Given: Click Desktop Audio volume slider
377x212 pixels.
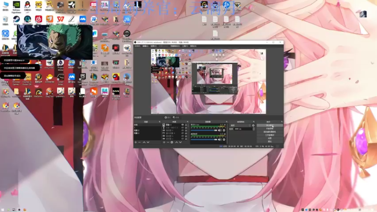Looking at the screenshot, I should pos(204,139).
